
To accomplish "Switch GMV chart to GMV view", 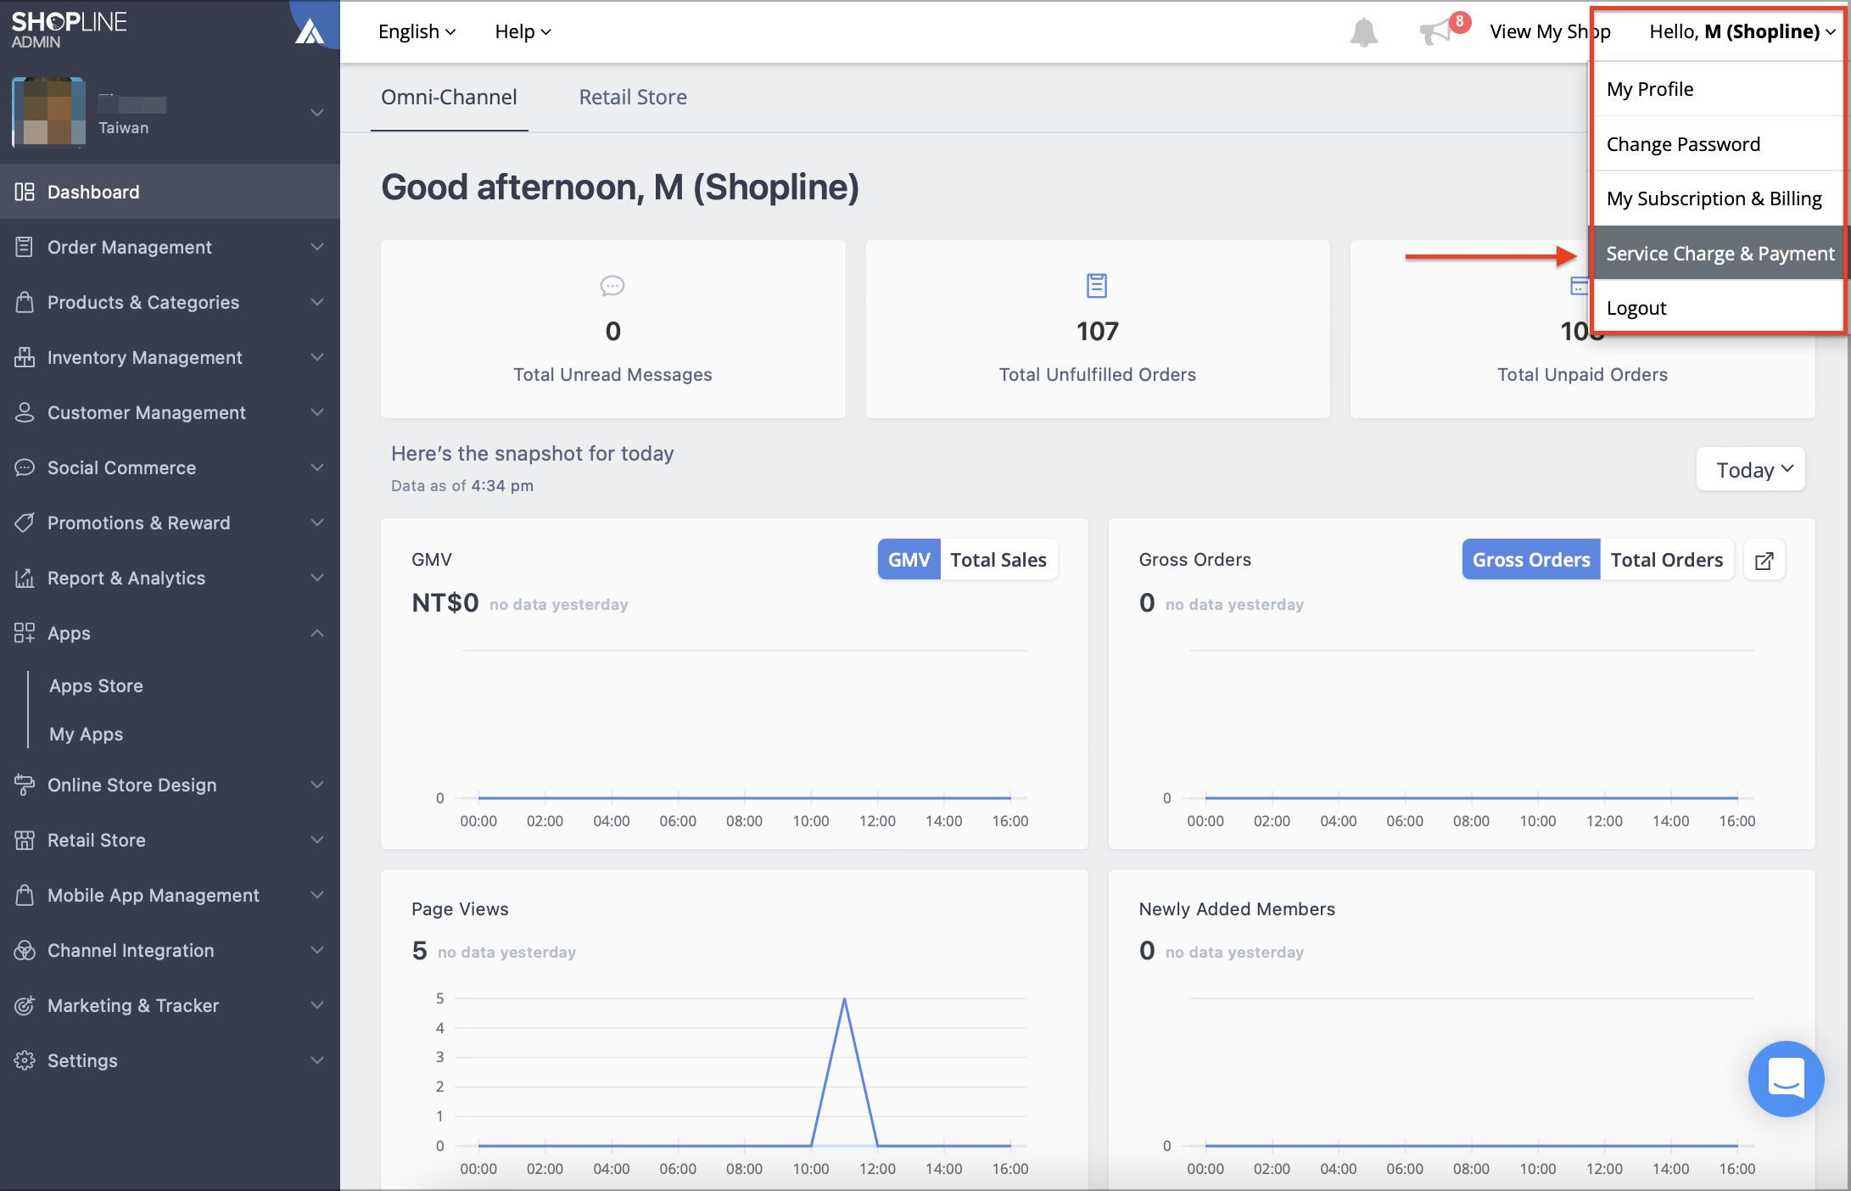I will click(x=909, y=560).
